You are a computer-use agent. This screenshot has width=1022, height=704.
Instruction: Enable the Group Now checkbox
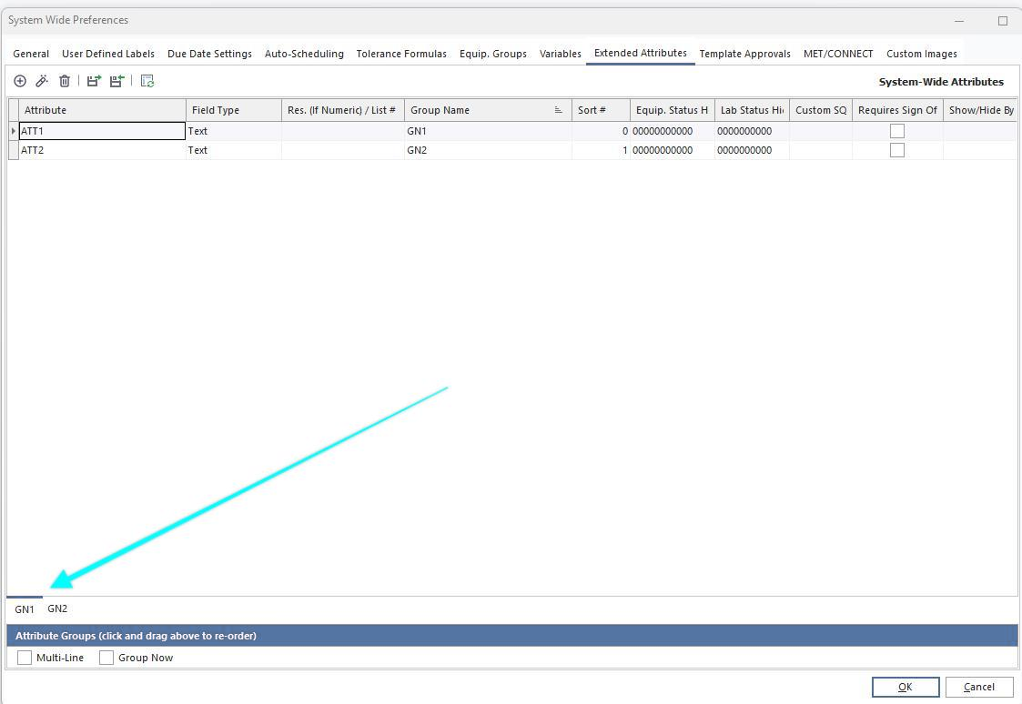106,658
